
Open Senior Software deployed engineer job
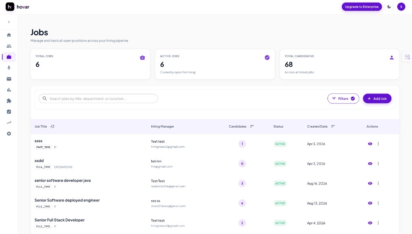(67, 200)
